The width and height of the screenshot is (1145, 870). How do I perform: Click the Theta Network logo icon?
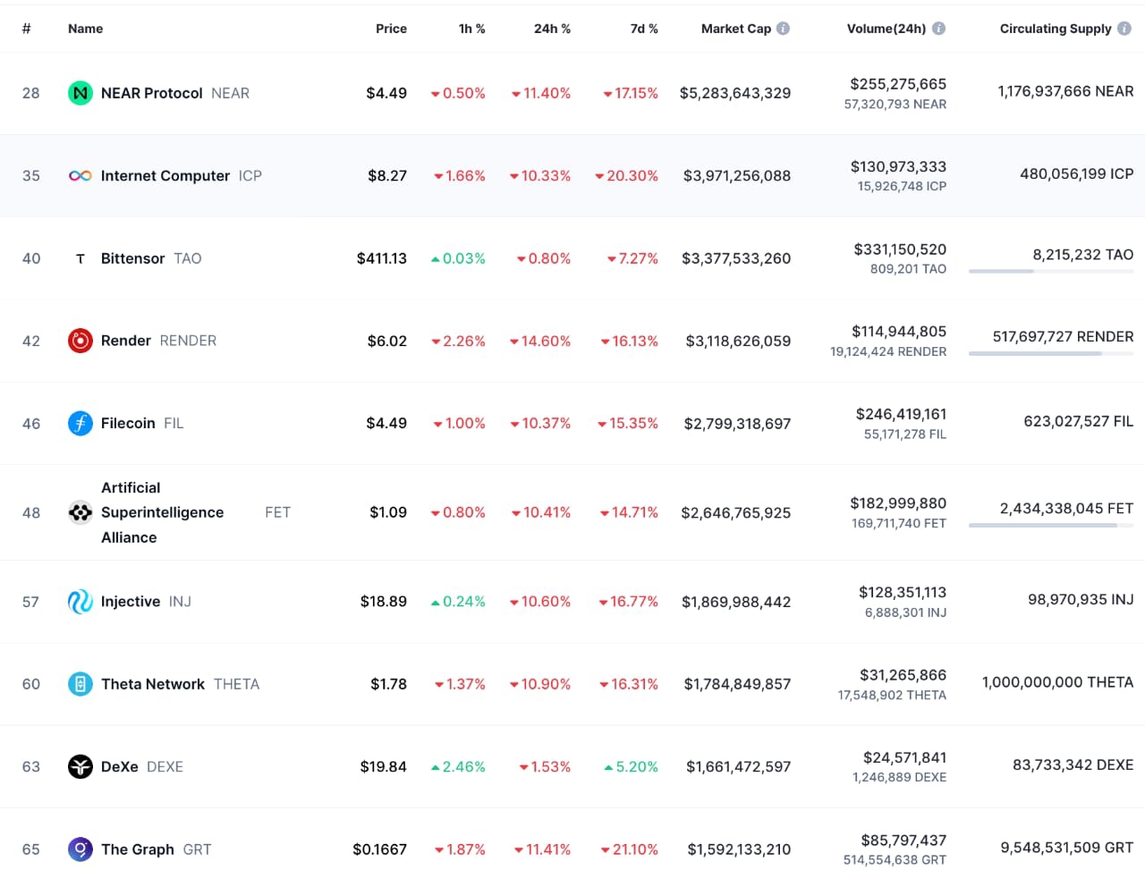81,684
